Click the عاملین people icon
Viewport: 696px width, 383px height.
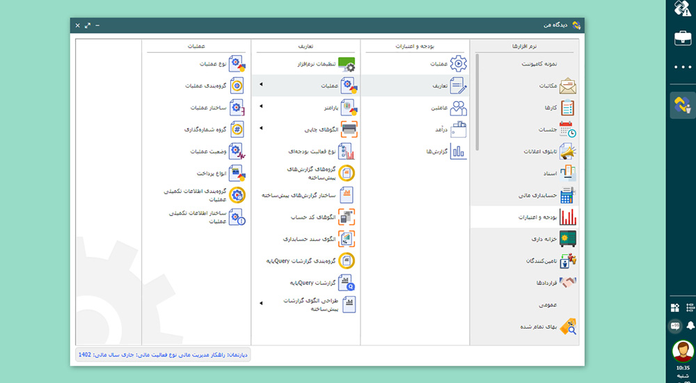click(x=458, y=107)
